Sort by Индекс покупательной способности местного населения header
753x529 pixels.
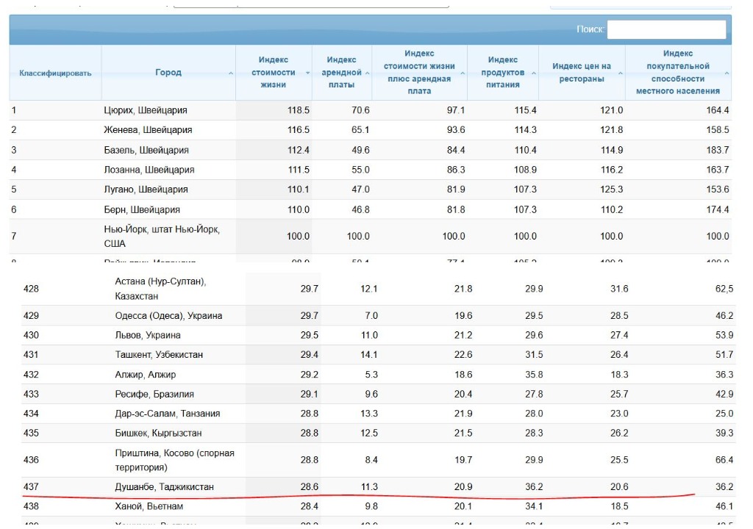[x=727, y=73]
